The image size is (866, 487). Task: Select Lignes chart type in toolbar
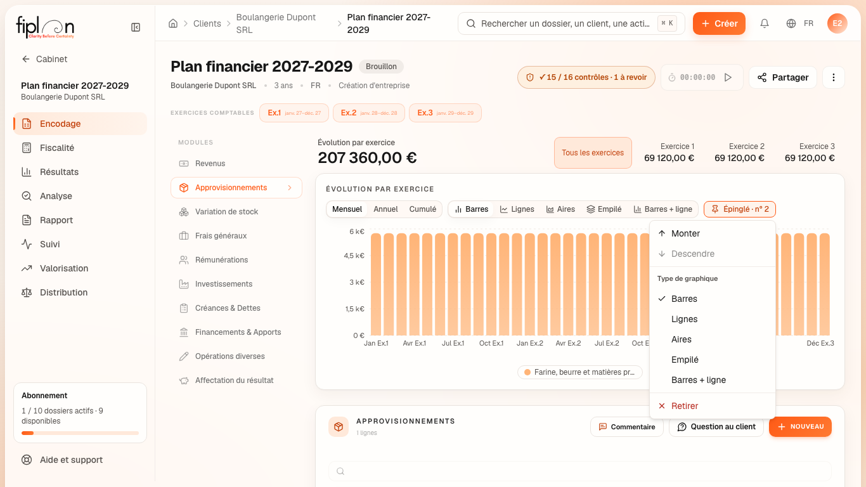coord(517,209)
